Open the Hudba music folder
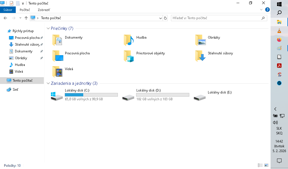The height and width of the screenshot is (169, 288). tap(129, 40)
